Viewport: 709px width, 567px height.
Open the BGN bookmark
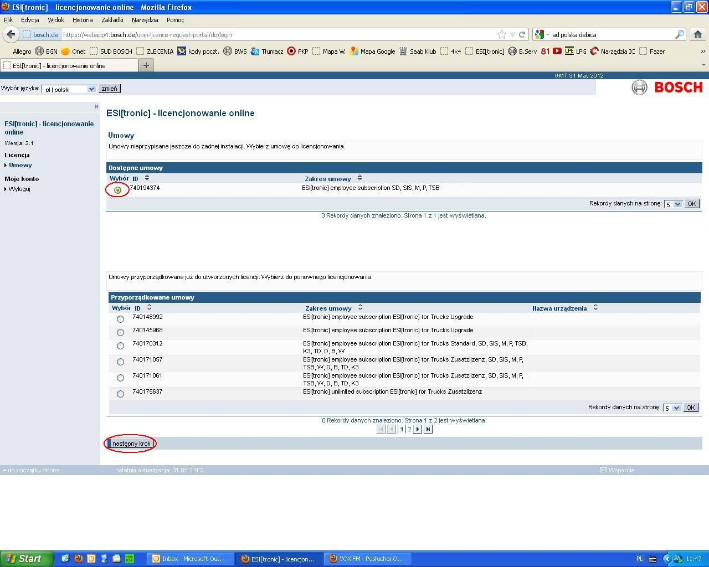(x=47, y=51)
